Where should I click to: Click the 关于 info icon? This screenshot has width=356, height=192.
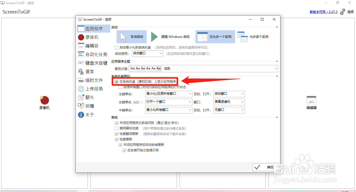pos(81,115)
